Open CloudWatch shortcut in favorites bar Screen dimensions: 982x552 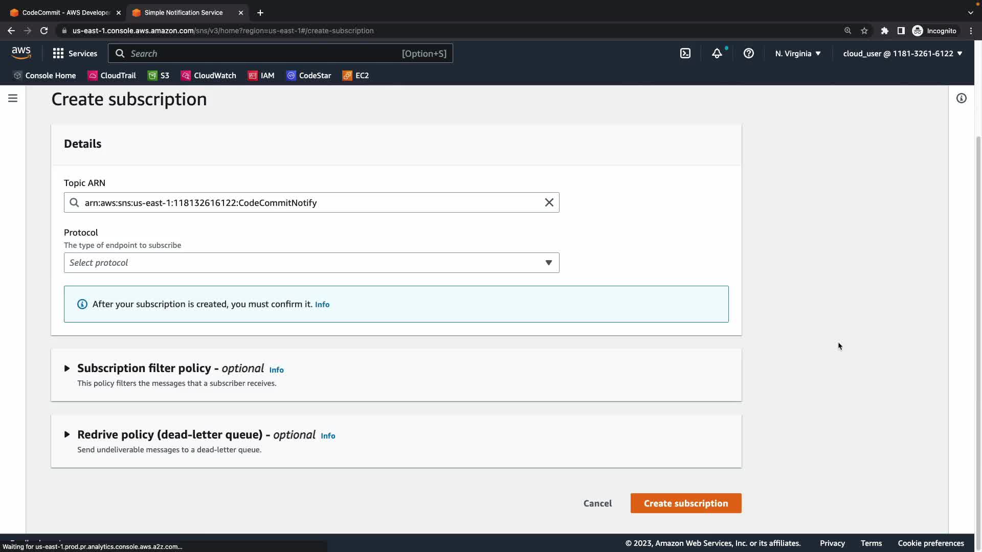(209, 75)
